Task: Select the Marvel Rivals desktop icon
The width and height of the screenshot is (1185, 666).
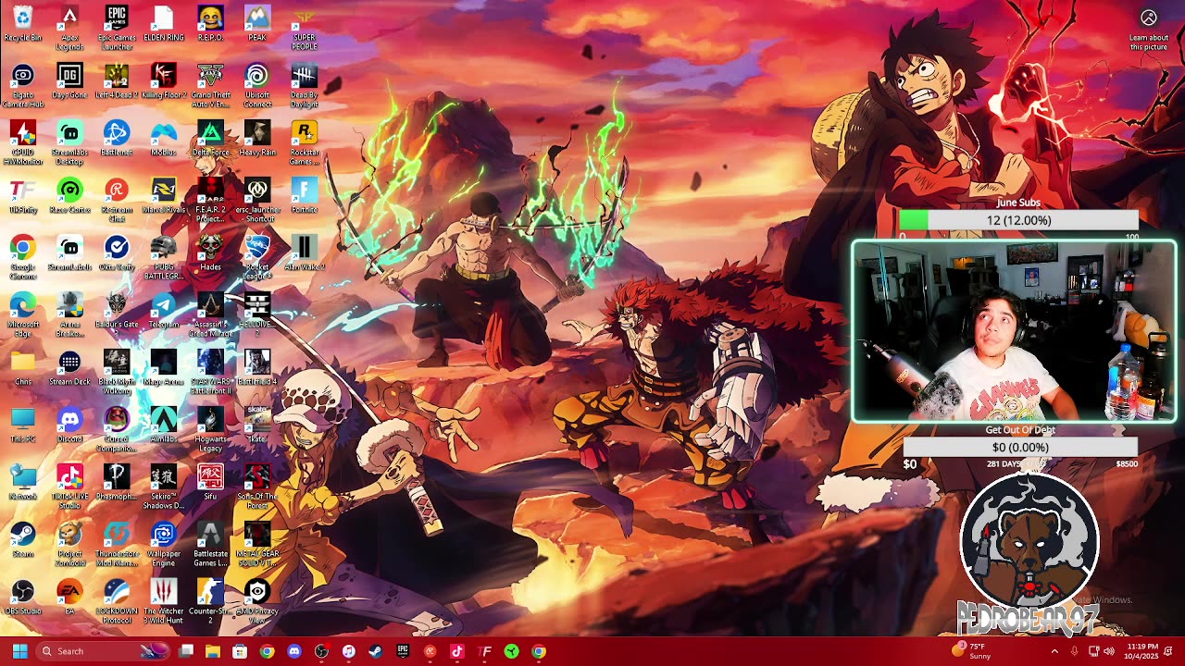Action: coord(164,196)
